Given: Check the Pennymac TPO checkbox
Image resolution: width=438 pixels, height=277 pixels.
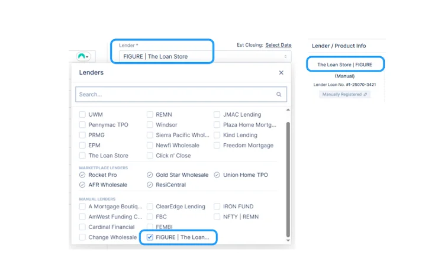Looking at the screenshot, I should pos(82,125).
